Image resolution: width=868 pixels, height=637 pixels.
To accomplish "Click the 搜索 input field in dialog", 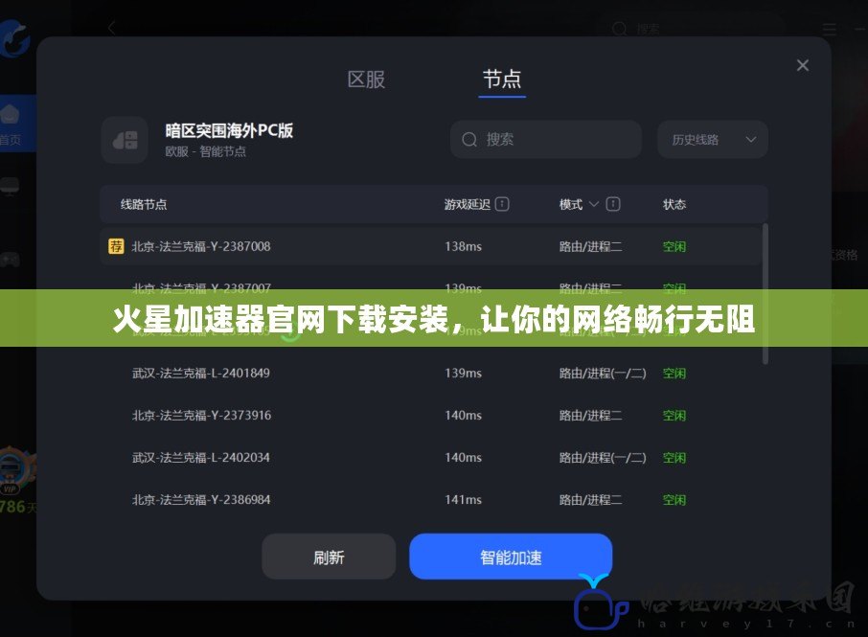I will [546, 140].
